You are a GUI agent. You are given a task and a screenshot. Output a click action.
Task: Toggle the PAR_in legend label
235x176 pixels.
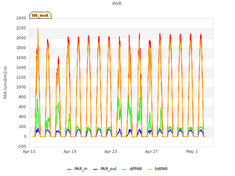click(x=81, y=169)
